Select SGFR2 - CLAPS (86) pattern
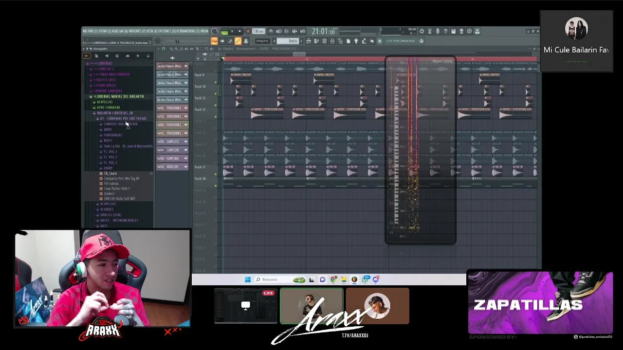 tap(172, 158)
